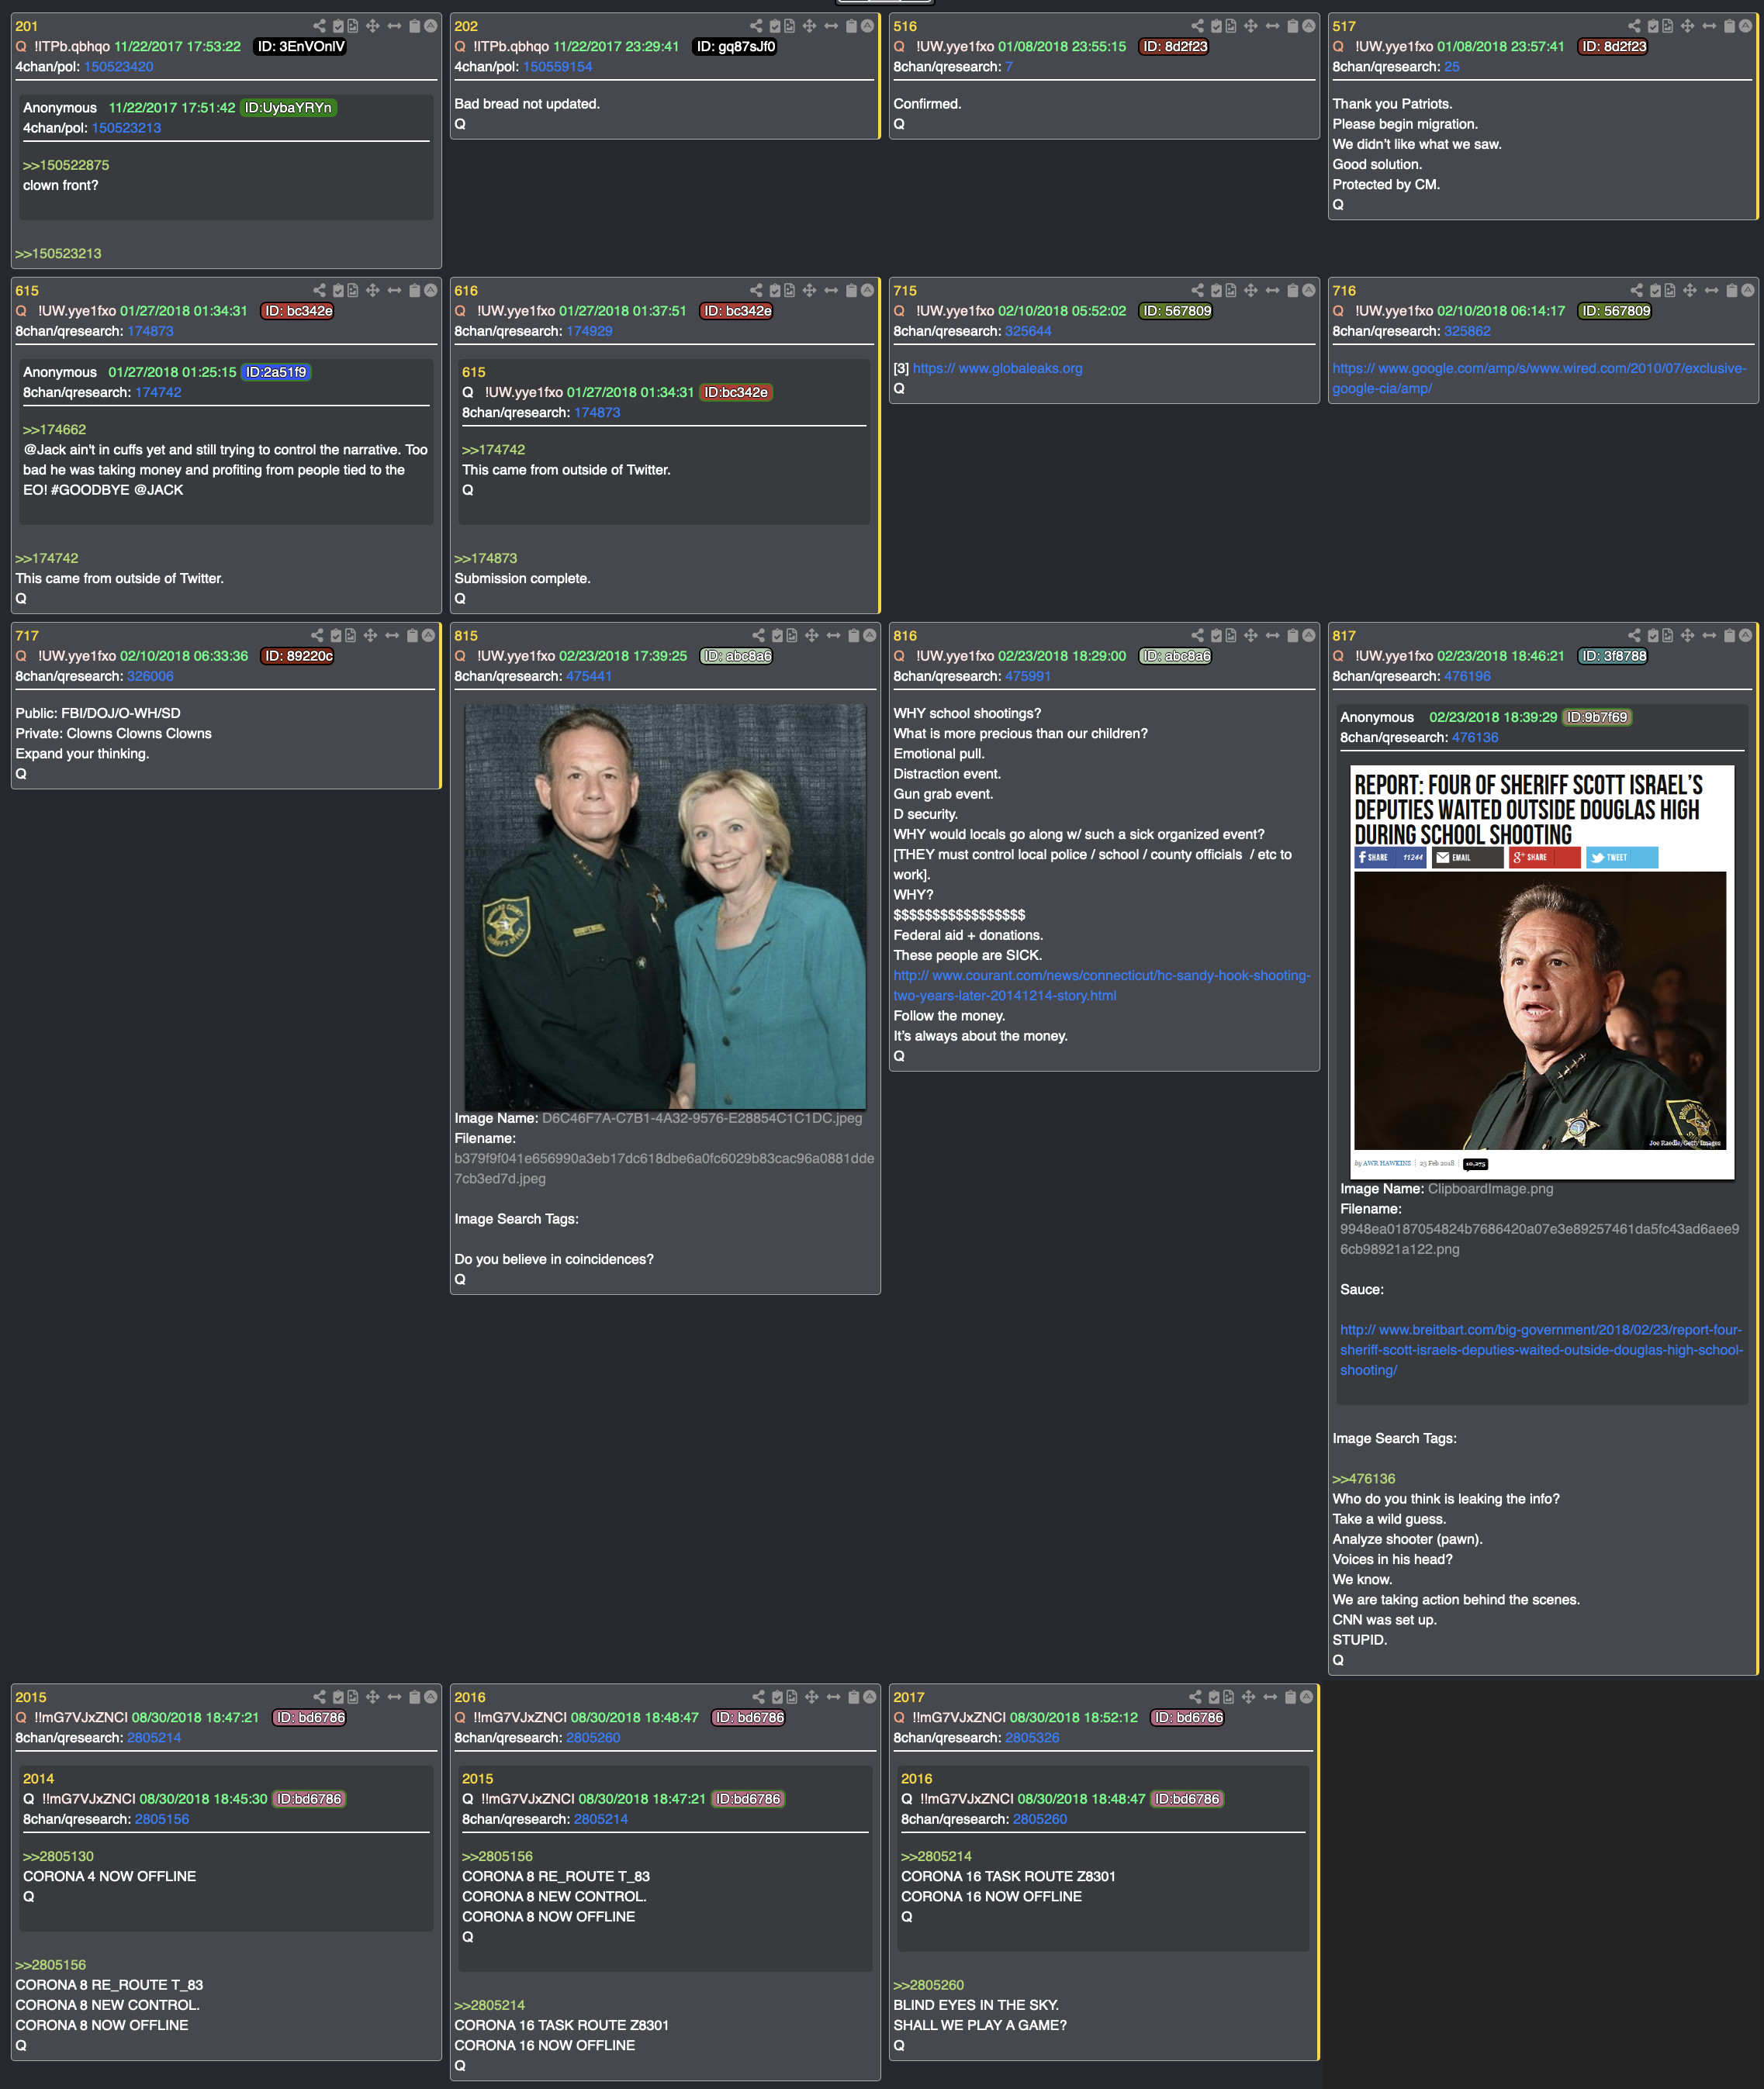
Task: Open the Breitbart report screenshot in post 817
Action: (x=1541, y=972)
